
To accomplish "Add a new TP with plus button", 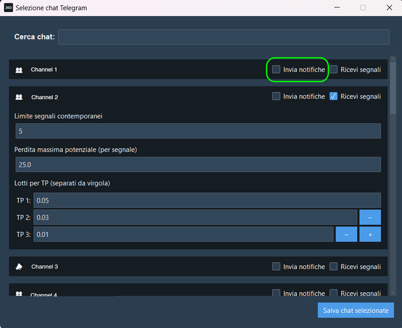I will pyautogui.click(x=370, y=235).
